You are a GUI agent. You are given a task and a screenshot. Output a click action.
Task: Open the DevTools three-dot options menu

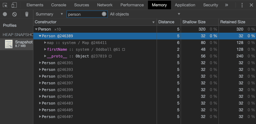click(242, 5)
